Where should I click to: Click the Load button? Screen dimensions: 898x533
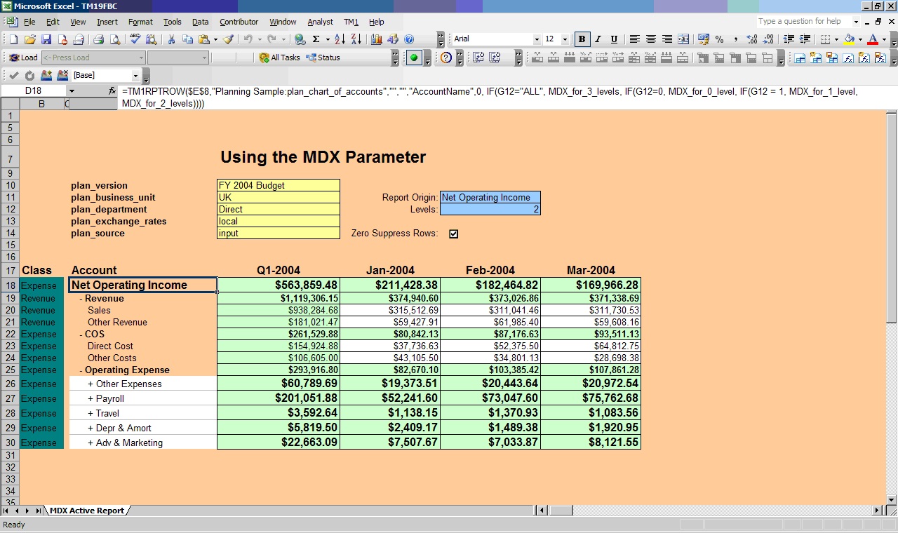click(23, 58)
